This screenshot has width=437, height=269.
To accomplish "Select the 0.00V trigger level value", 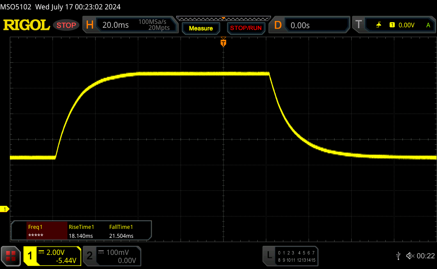I will click(x=406, y=25).
